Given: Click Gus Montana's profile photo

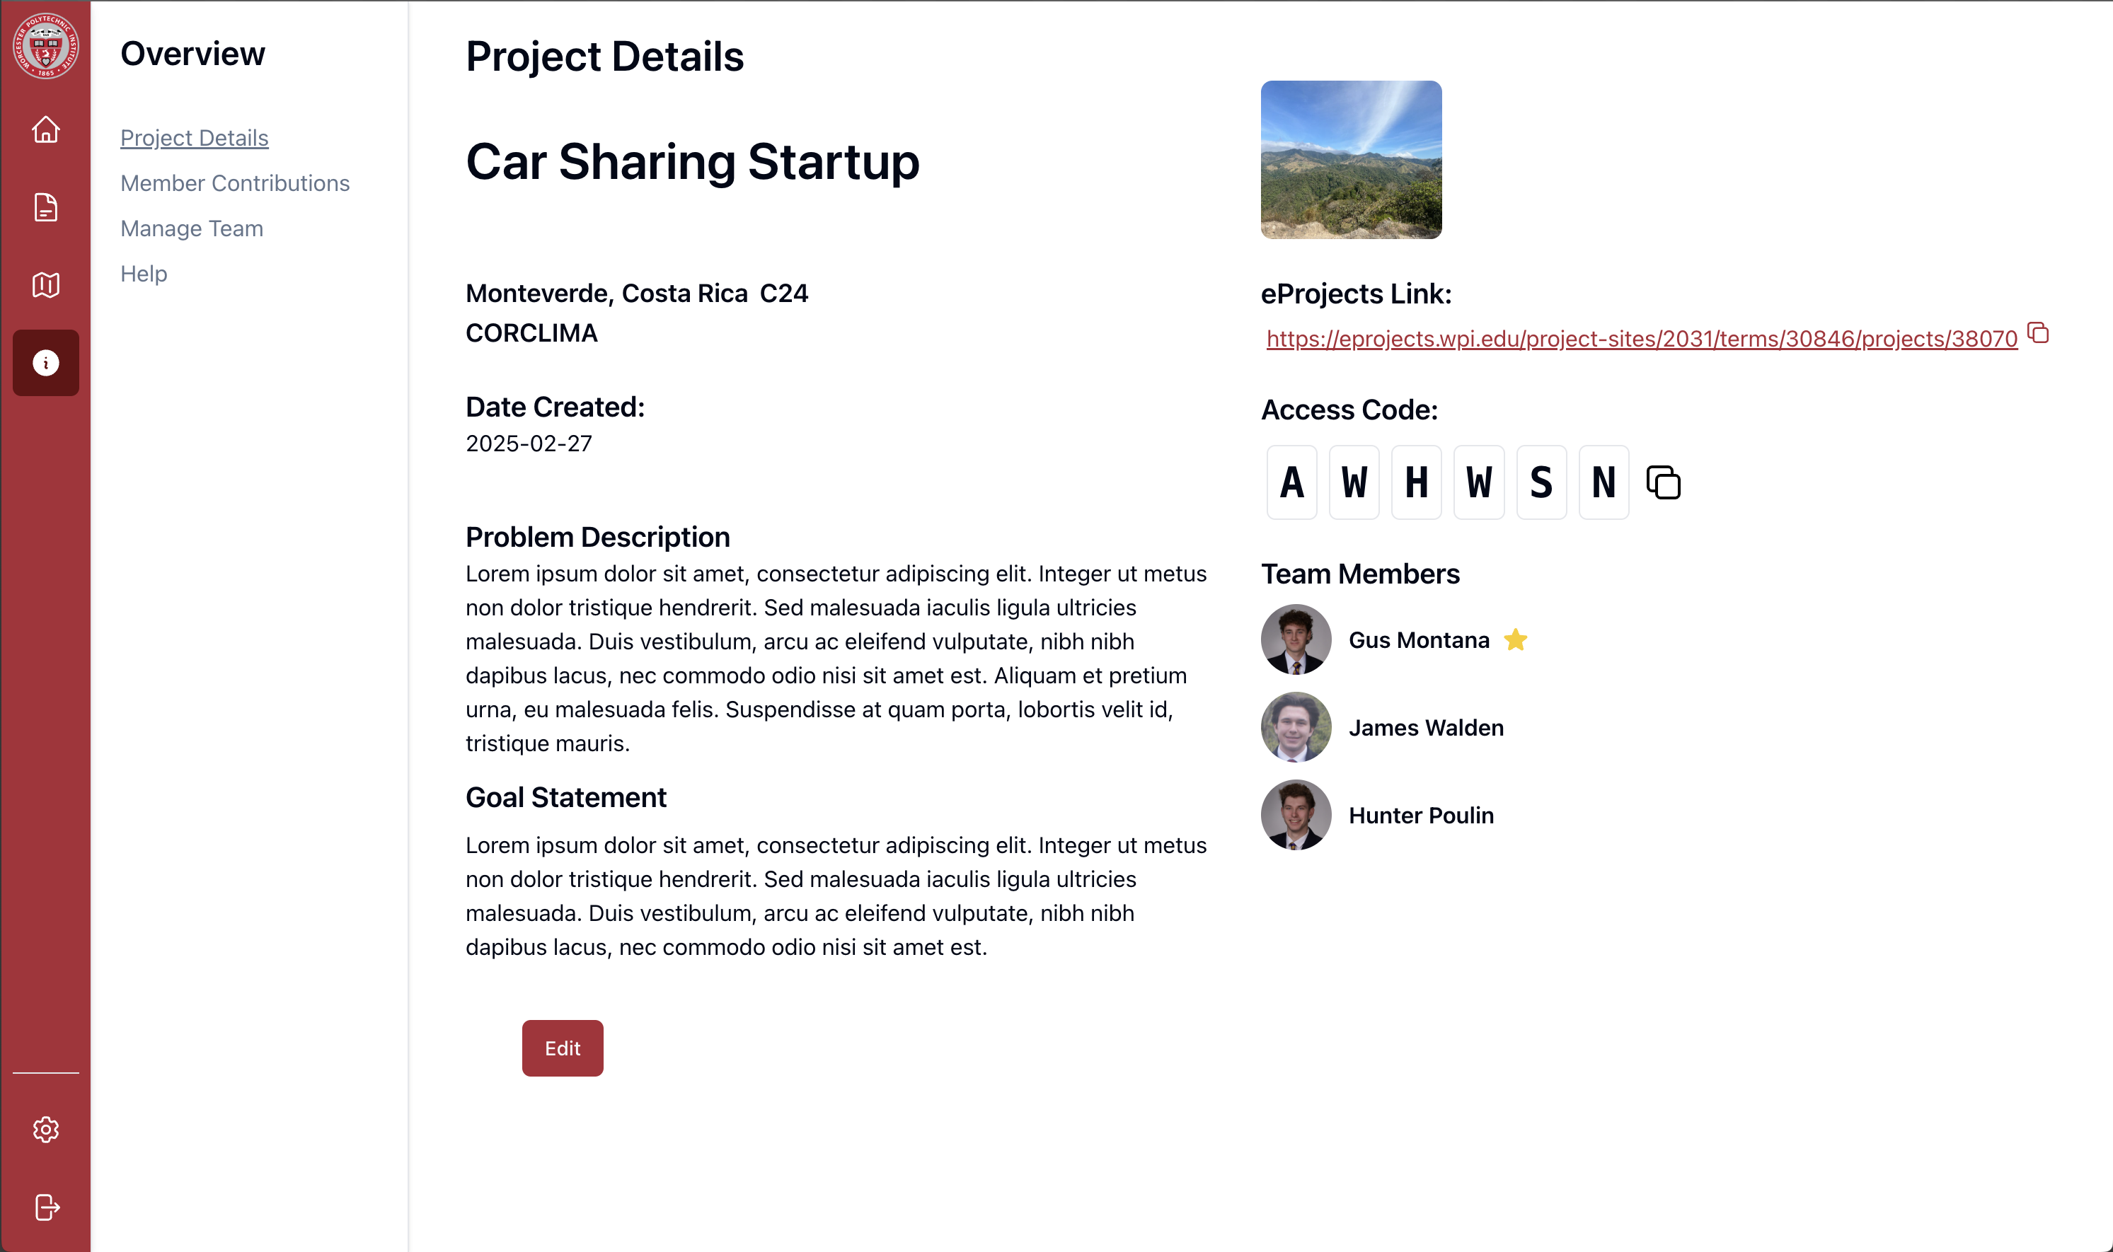Looking at the screenshot, I should click(1295, 639).
